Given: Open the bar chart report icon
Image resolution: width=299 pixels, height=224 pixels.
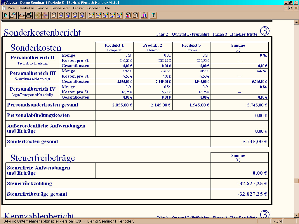Looking at the screenshot, I should pyautogui.click(x=128, y=15).
